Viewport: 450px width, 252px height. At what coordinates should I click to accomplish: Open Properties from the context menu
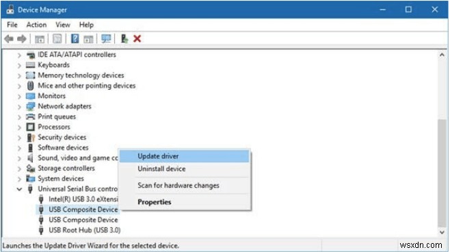click(184, 202)
